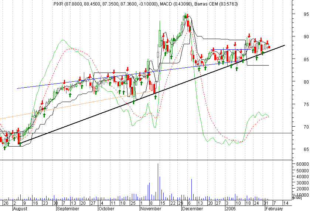Click the 29 date tick label
The height and width of the screenshot is (211, 310).
tap(181, 203)
